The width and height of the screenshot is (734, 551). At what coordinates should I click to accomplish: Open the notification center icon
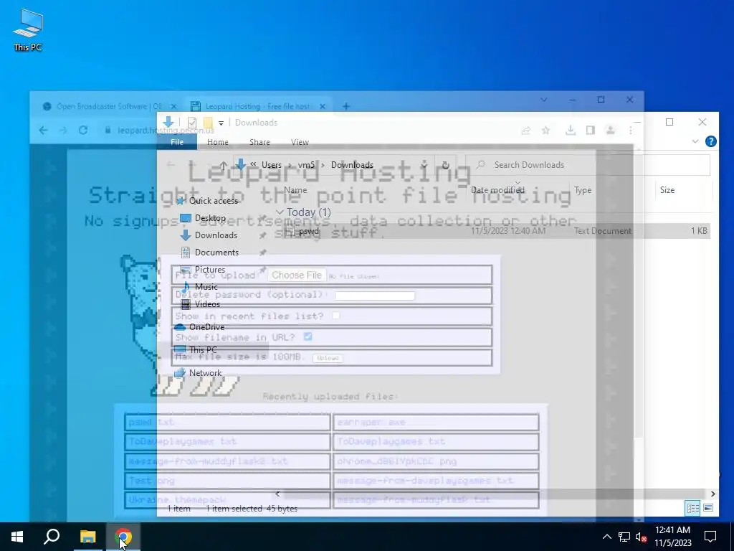(710, 537)
